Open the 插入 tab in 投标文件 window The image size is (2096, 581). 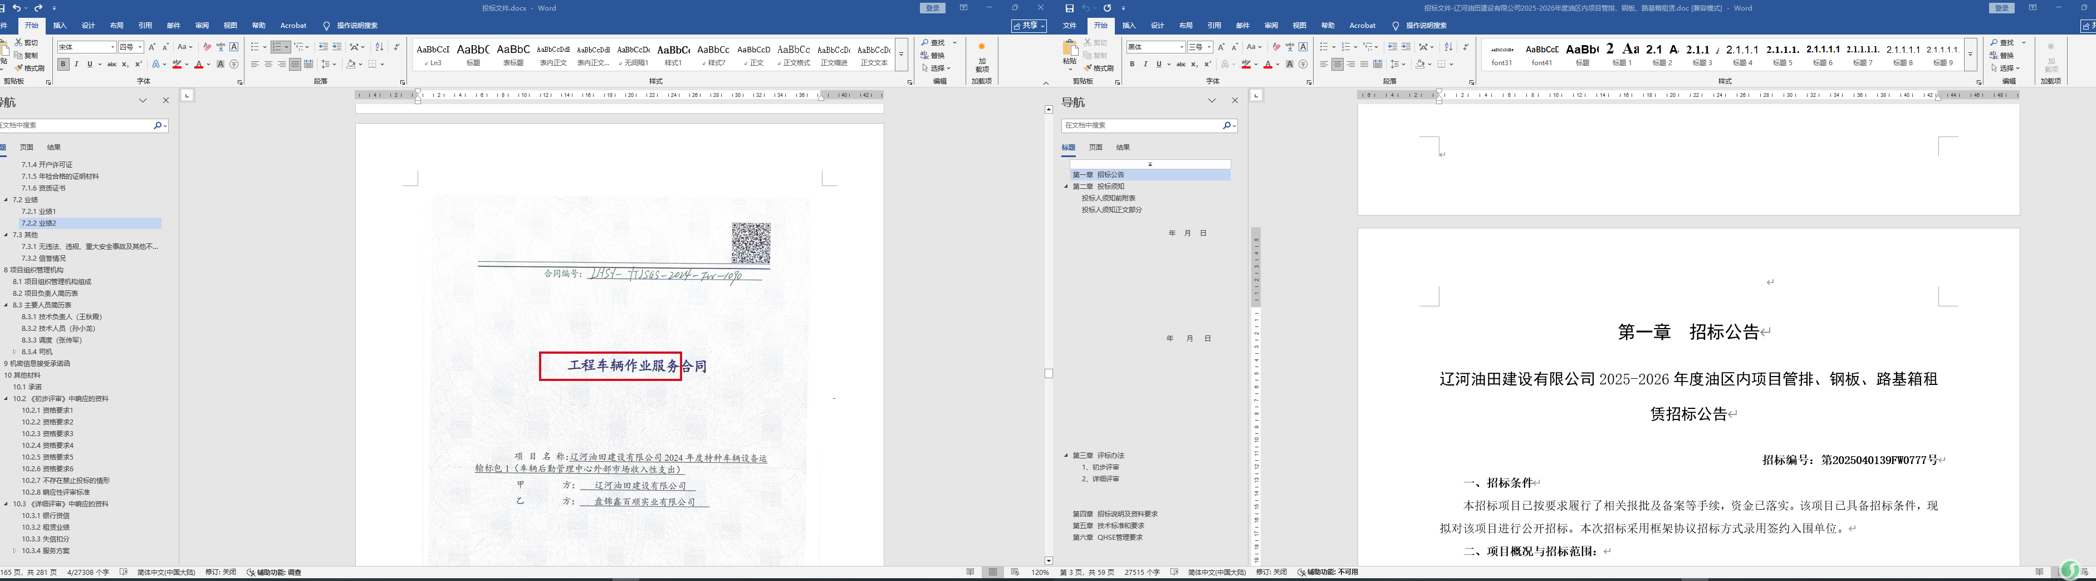click(x=60, y=26)
